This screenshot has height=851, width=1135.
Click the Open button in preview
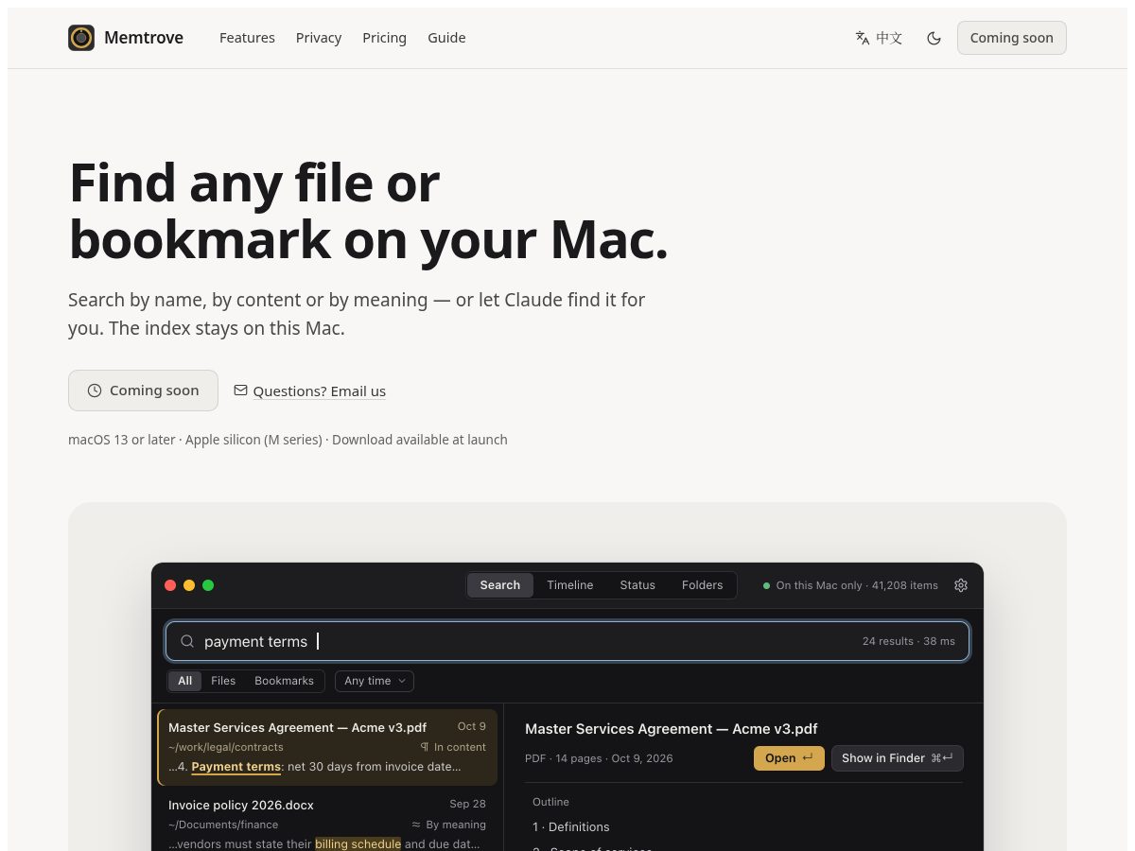coord(789,758)
